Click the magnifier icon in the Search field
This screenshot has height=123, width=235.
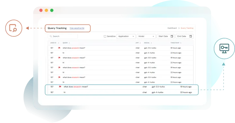[x=51, y=36]
